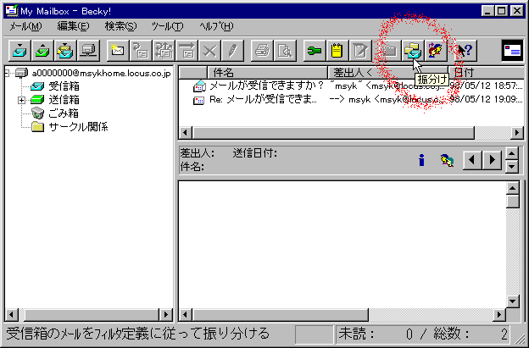Click the print preview magnifier icon

(285, 52)
